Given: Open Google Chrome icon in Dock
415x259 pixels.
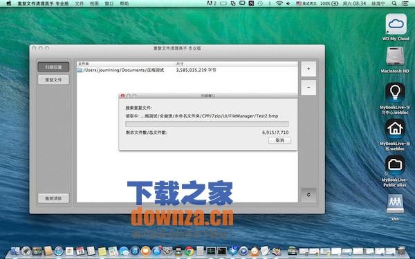Looking at the screenshot, I should point(189,251).
